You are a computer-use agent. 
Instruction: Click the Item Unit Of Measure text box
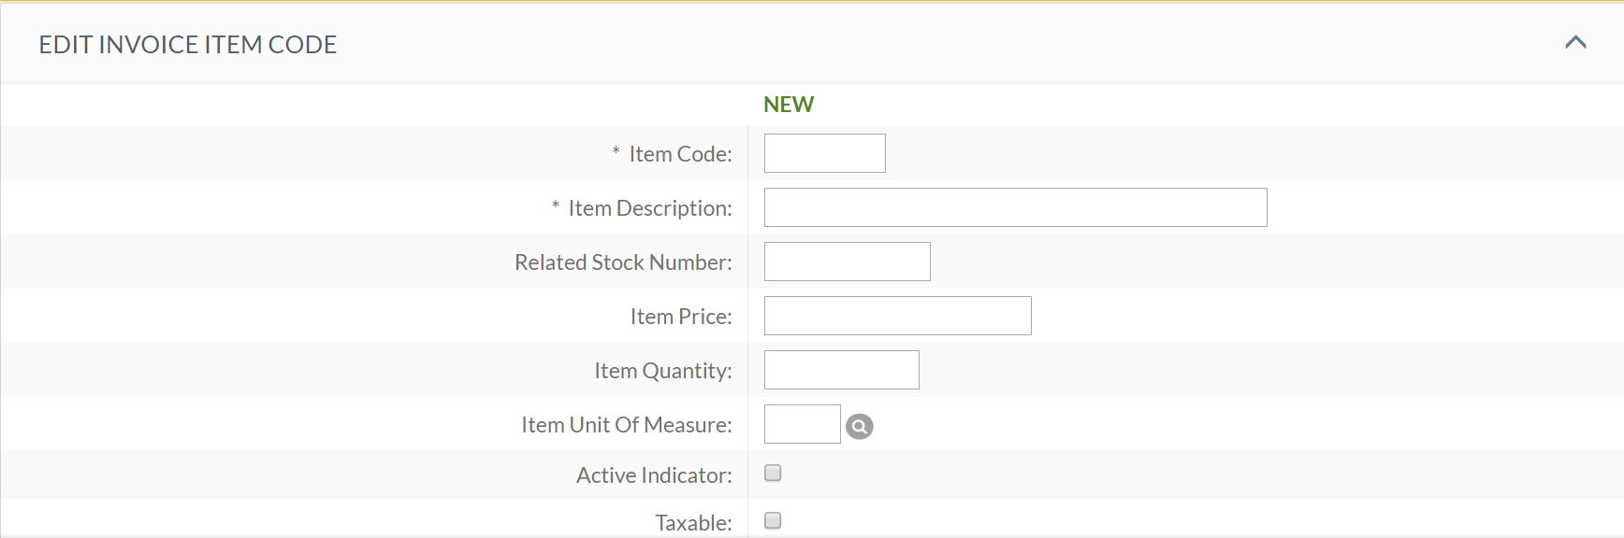point(802,424)
